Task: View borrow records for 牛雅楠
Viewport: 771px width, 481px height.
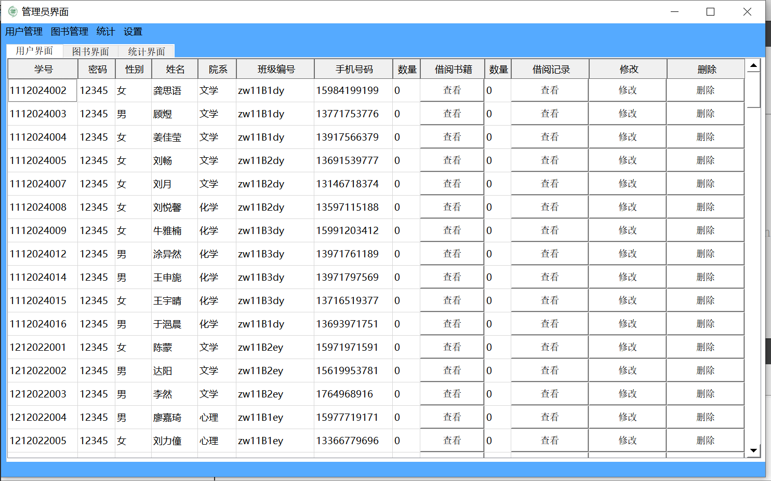Action: 550,230
